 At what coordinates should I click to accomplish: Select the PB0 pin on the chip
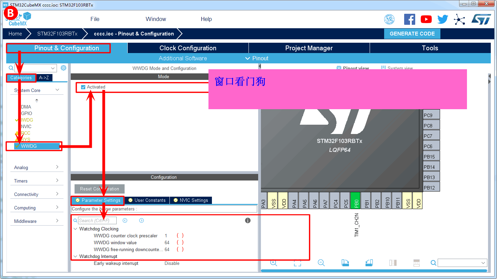click(x=355, y=200)
